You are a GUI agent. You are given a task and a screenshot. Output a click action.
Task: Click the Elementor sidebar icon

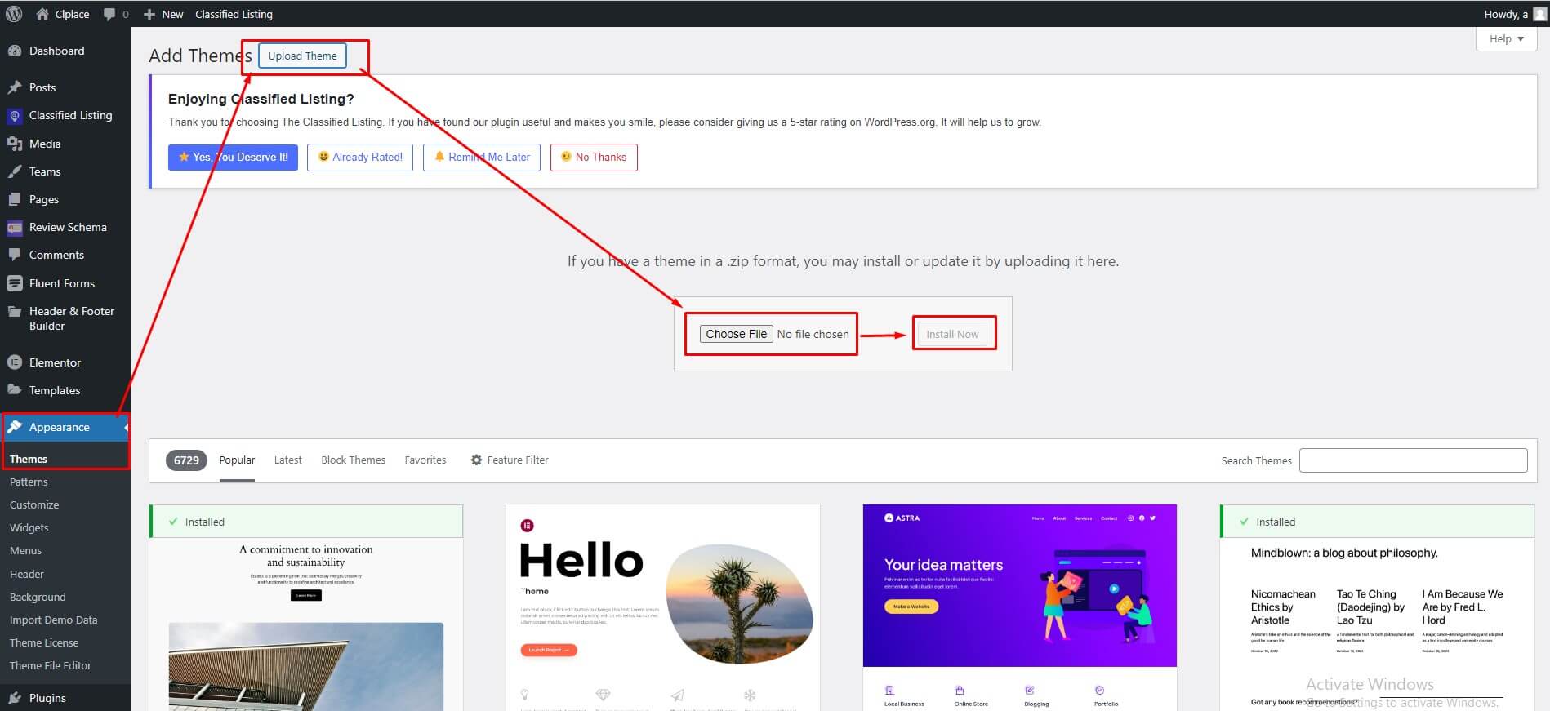tap(15, 362)
